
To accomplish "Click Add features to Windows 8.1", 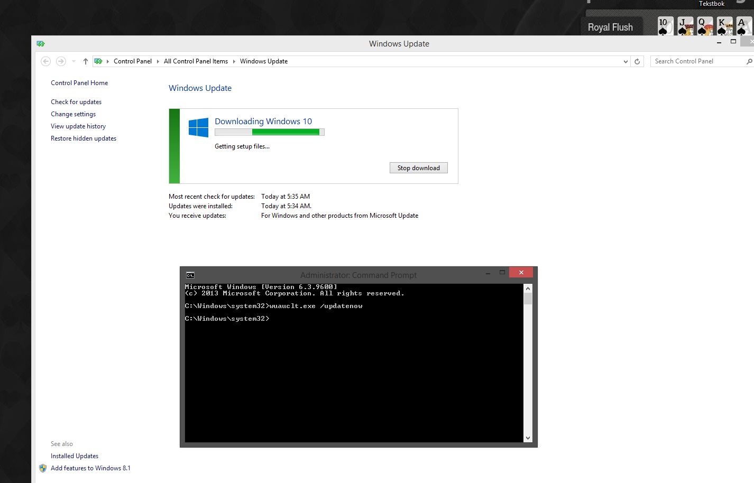I will [x=90, y=468].
